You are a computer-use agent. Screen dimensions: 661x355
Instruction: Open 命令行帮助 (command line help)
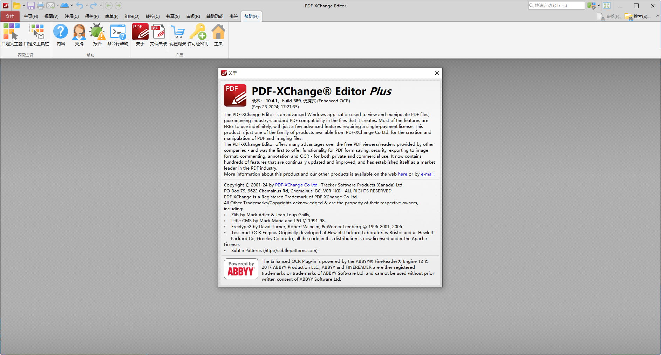point(118,34)
